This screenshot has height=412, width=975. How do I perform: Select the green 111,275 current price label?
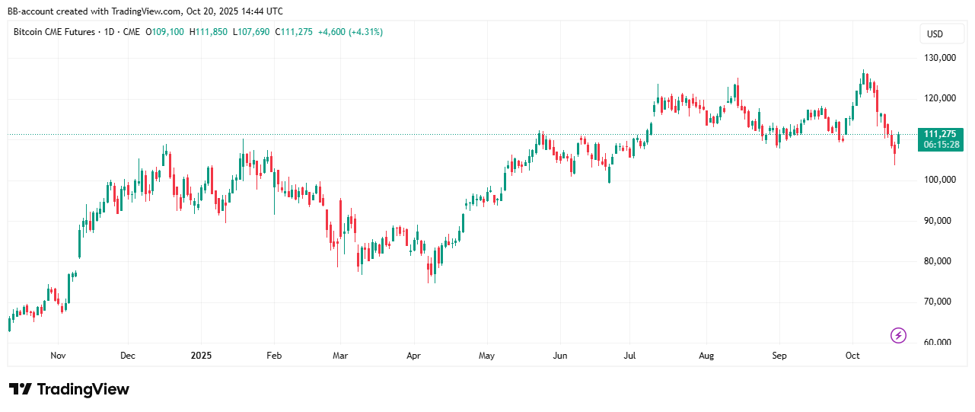(x=941, y=134)
